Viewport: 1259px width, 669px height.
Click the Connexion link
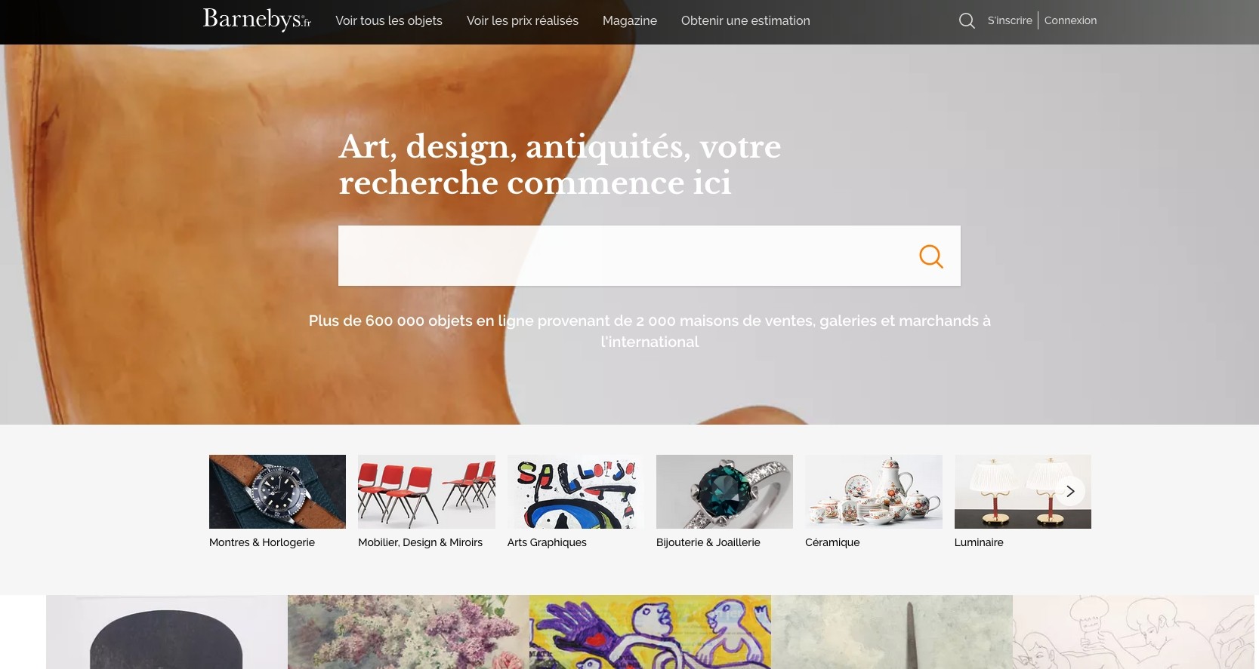(1070, 20)
